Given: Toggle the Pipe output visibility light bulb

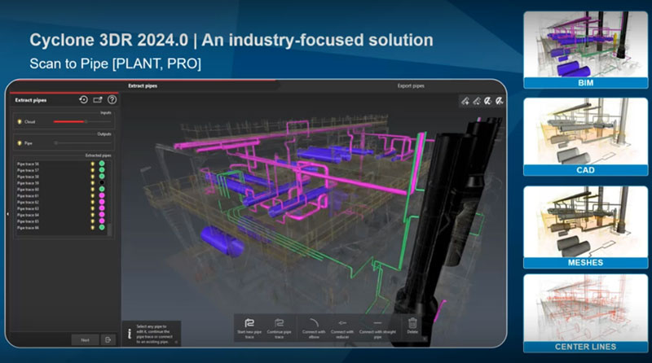Looking at the screenshot, I should coord(19,143).
